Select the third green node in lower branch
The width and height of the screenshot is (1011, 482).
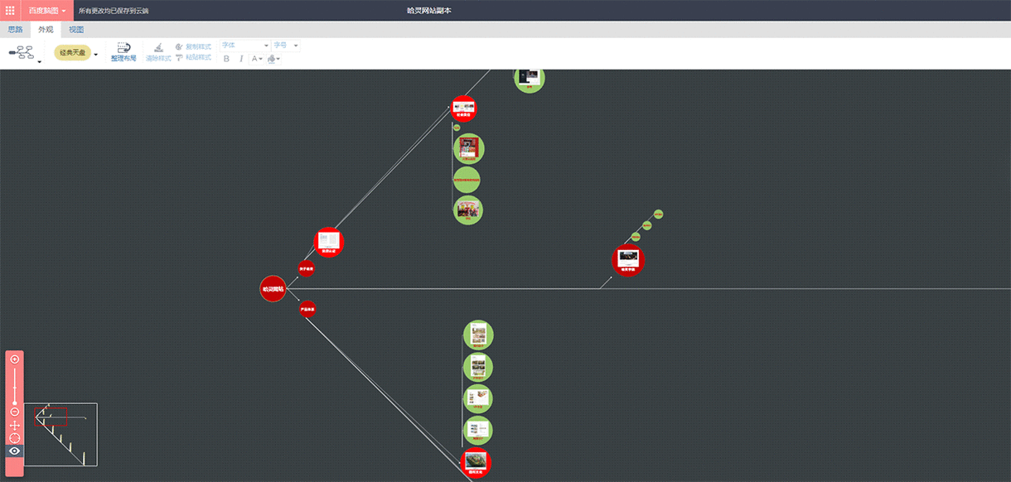coord(477,398)
